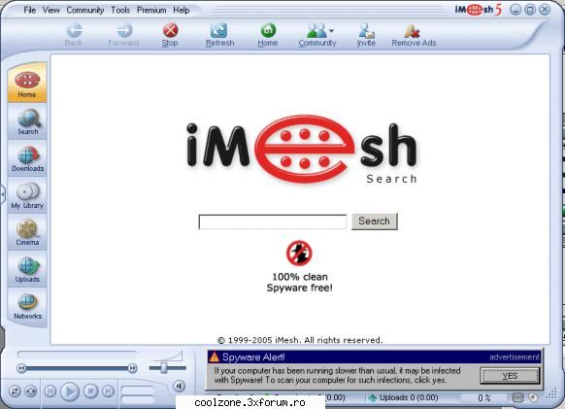Open the Search sidebar panel
565x409 pixels.
[x=27, y=121]
